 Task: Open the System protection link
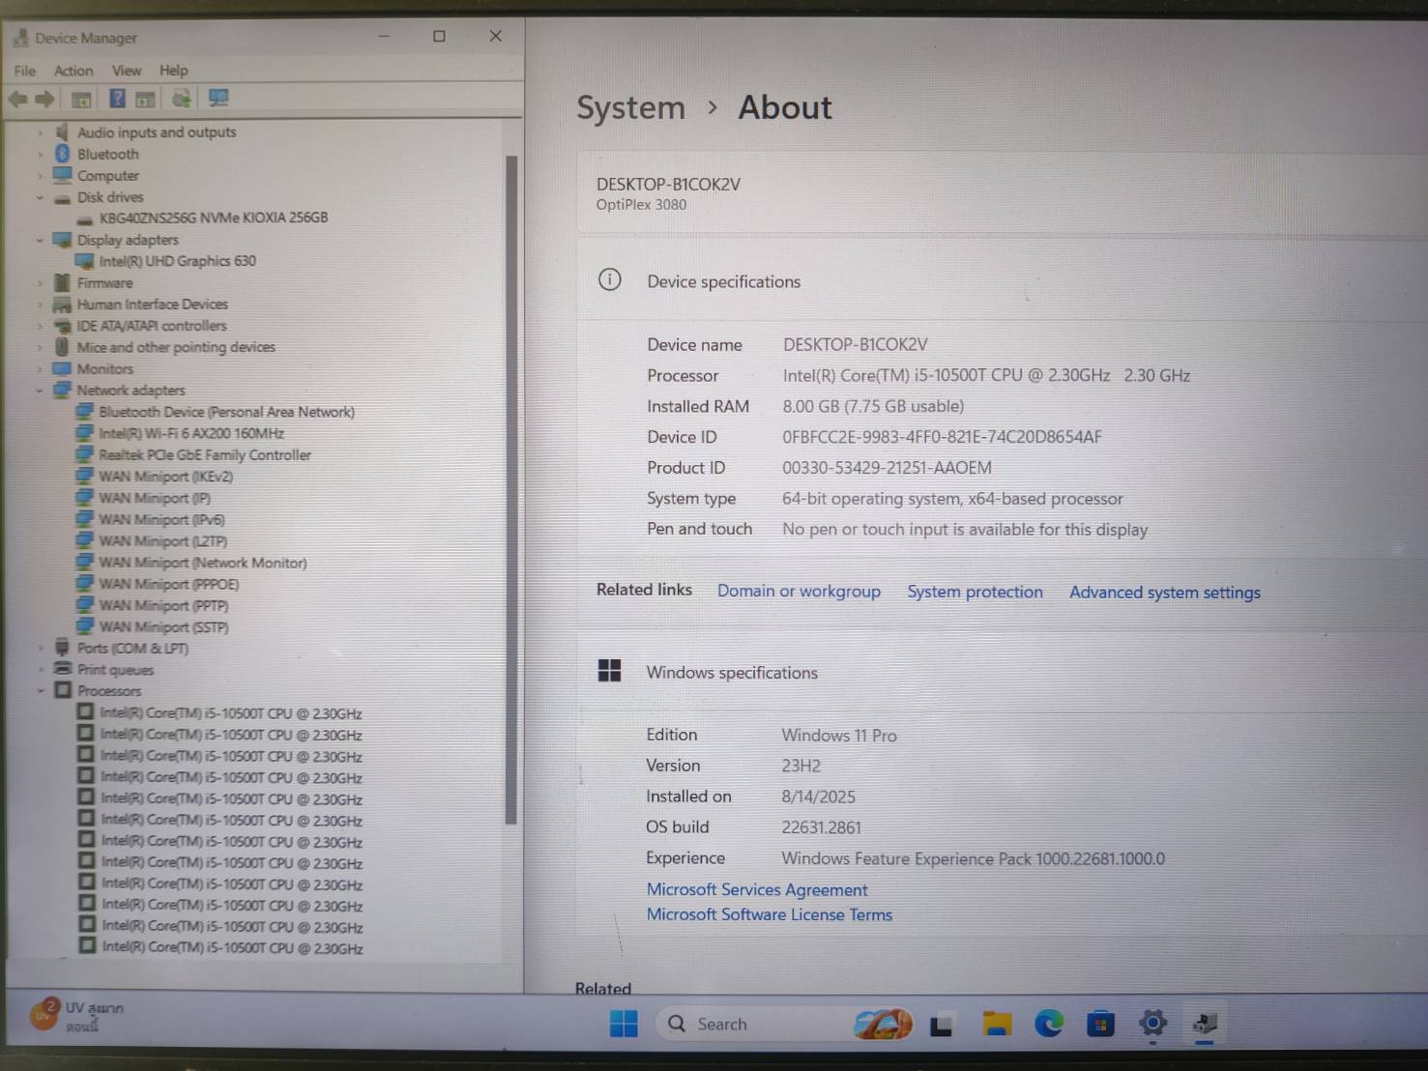click(975, 592)
